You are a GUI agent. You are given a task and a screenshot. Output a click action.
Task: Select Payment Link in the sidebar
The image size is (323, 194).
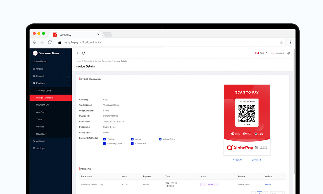51,105
